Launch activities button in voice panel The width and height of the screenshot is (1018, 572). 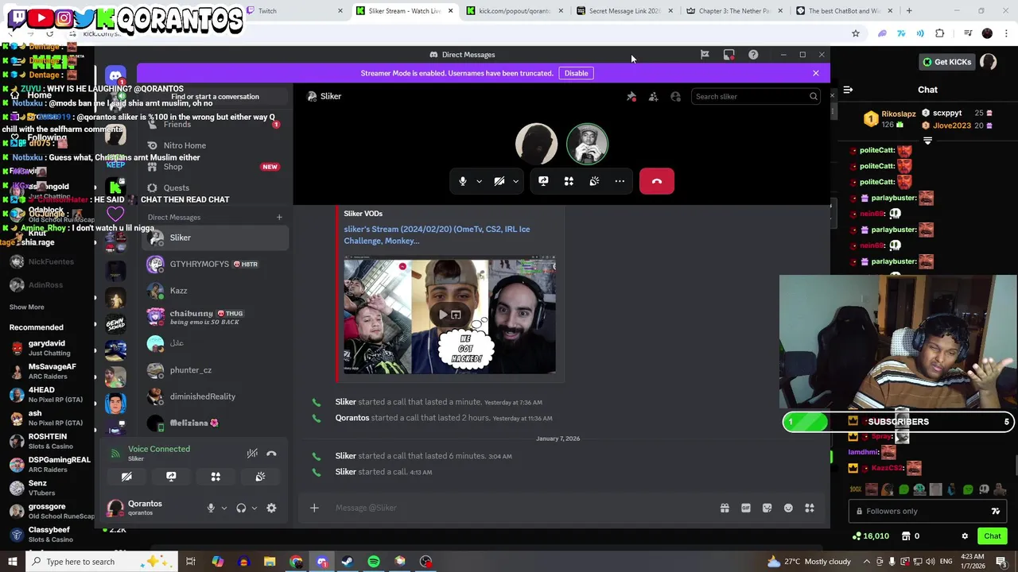click(216, 477)
